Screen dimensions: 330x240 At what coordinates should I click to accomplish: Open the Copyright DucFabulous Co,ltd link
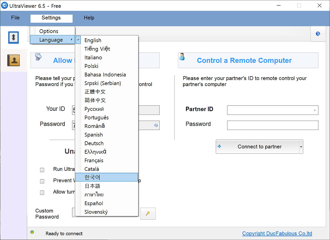point(277,234)
